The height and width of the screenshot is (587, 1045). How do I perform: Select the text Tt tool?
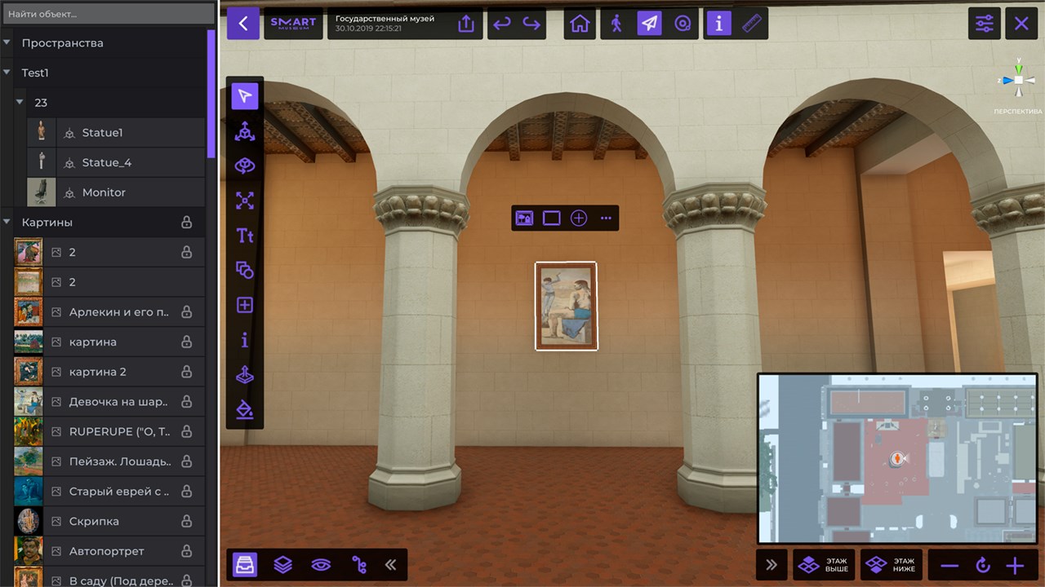click(245, 236)
